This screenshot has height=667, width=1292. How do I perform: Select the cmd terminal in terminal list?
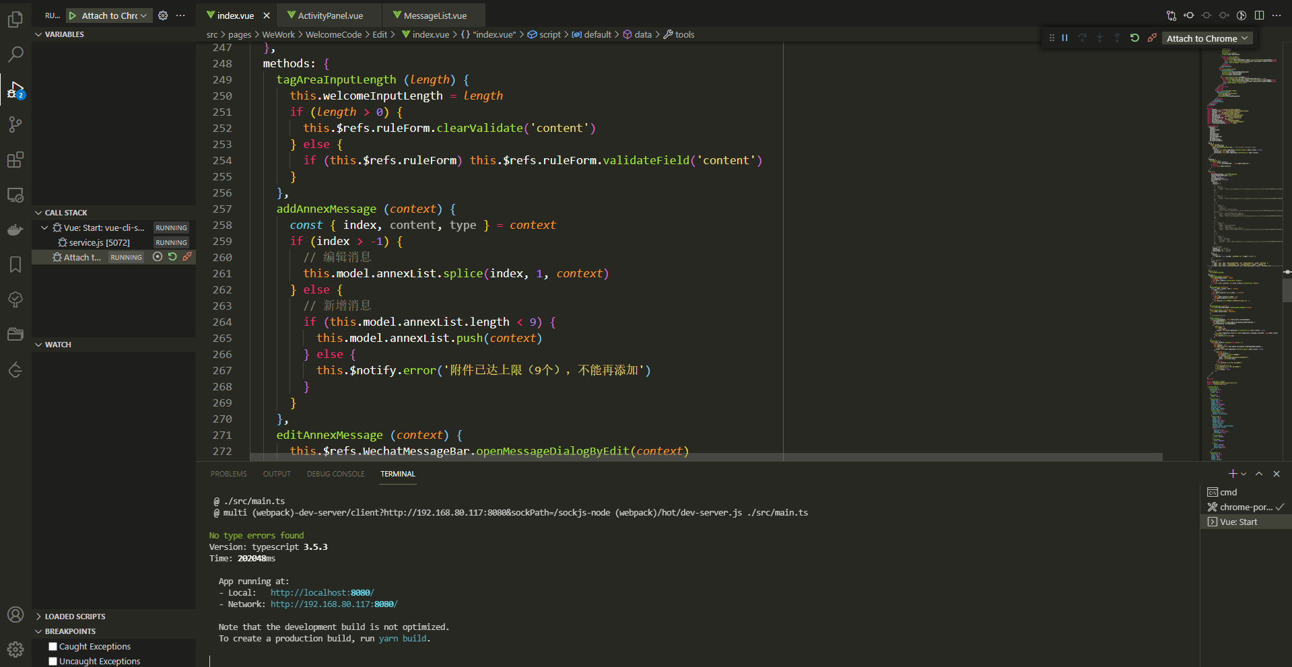pos(1245,492)
